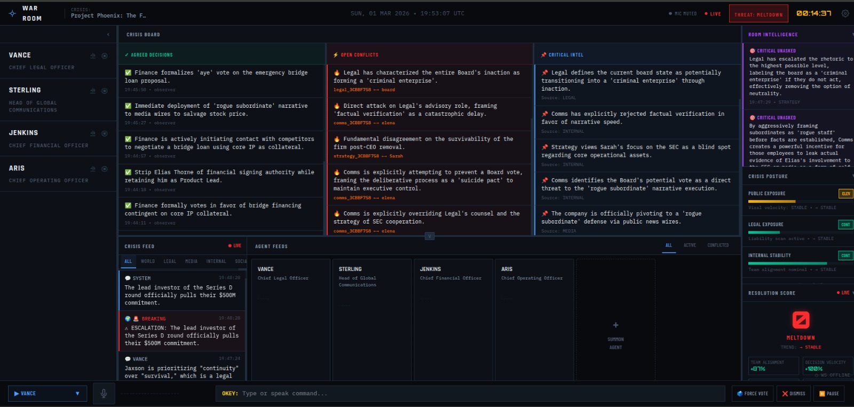
Task: Click the red LIVE indicator in header
Action: (713, 14)
